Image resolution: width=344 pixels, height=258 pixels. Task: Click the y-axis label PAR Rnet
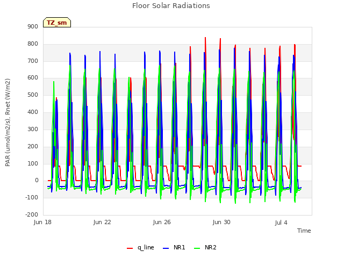point(8,123)
